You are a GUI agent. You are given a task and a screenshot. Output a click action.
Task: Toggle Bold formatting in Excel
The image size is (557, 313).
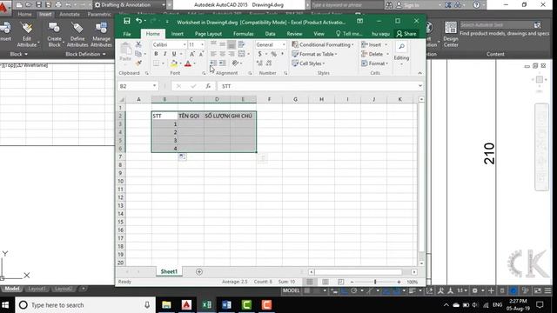click(x=156, y=54)
